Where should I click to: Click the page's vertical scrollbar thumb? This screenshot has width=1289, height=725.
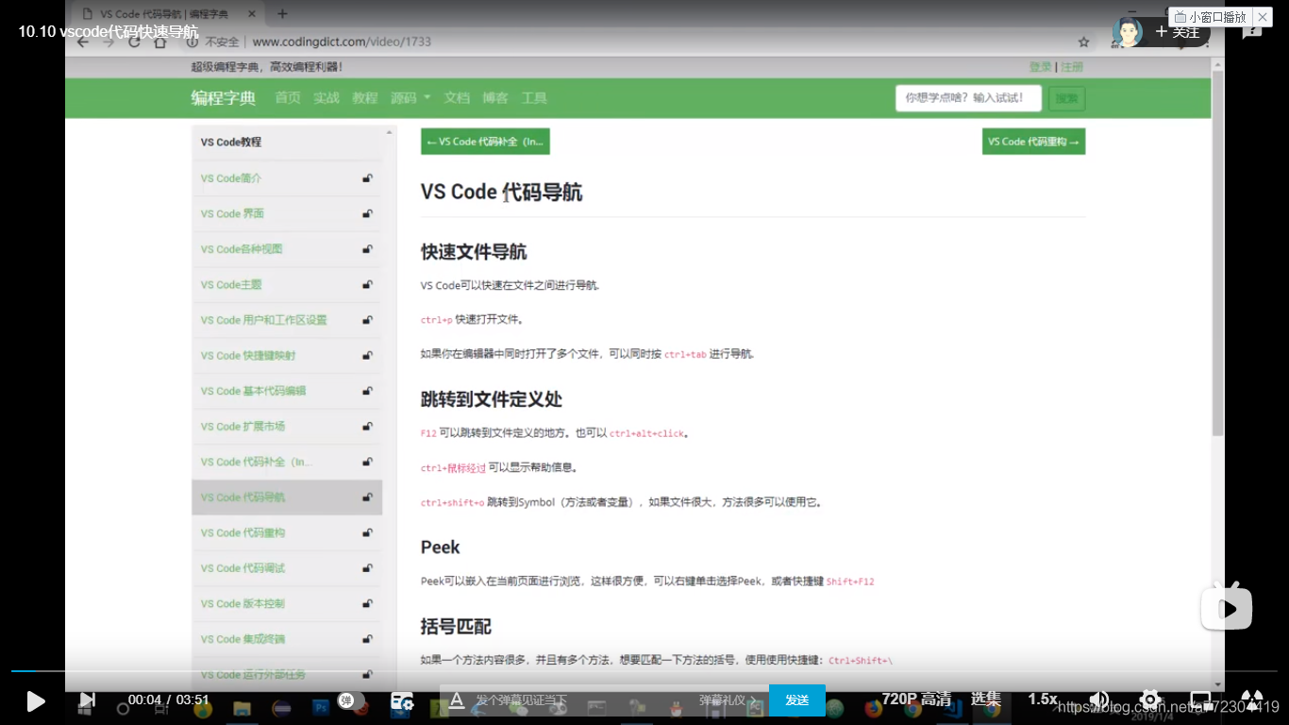(x=1217, y=253)
